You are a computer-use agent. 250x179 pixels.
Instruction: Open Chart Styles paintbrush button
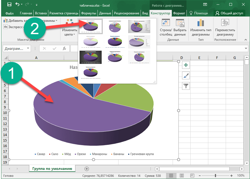[x=186, y=76]
